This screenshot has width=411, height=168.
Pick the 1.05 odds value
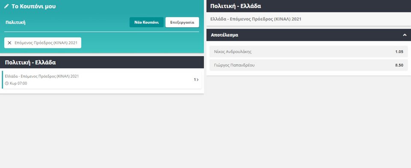pos(399,52)
